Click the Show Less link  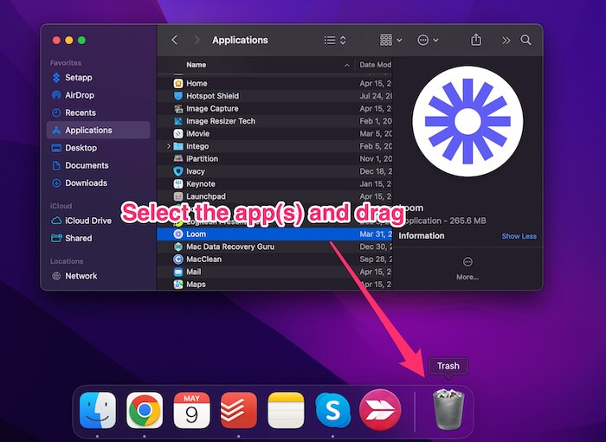click(x=519, y=236)
